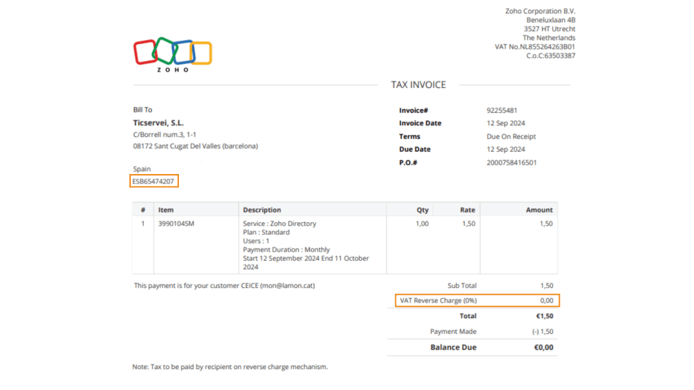Select the VAT No. NL855264263B01 text
The width and height of the screenshot is (694, 390).
pos(535,47)
